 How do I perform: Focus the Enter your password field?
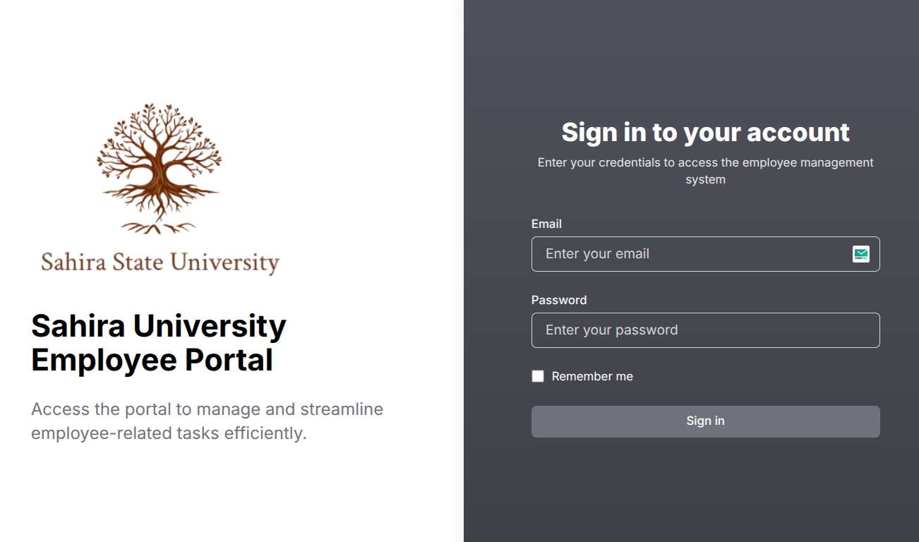coord(706,330)
